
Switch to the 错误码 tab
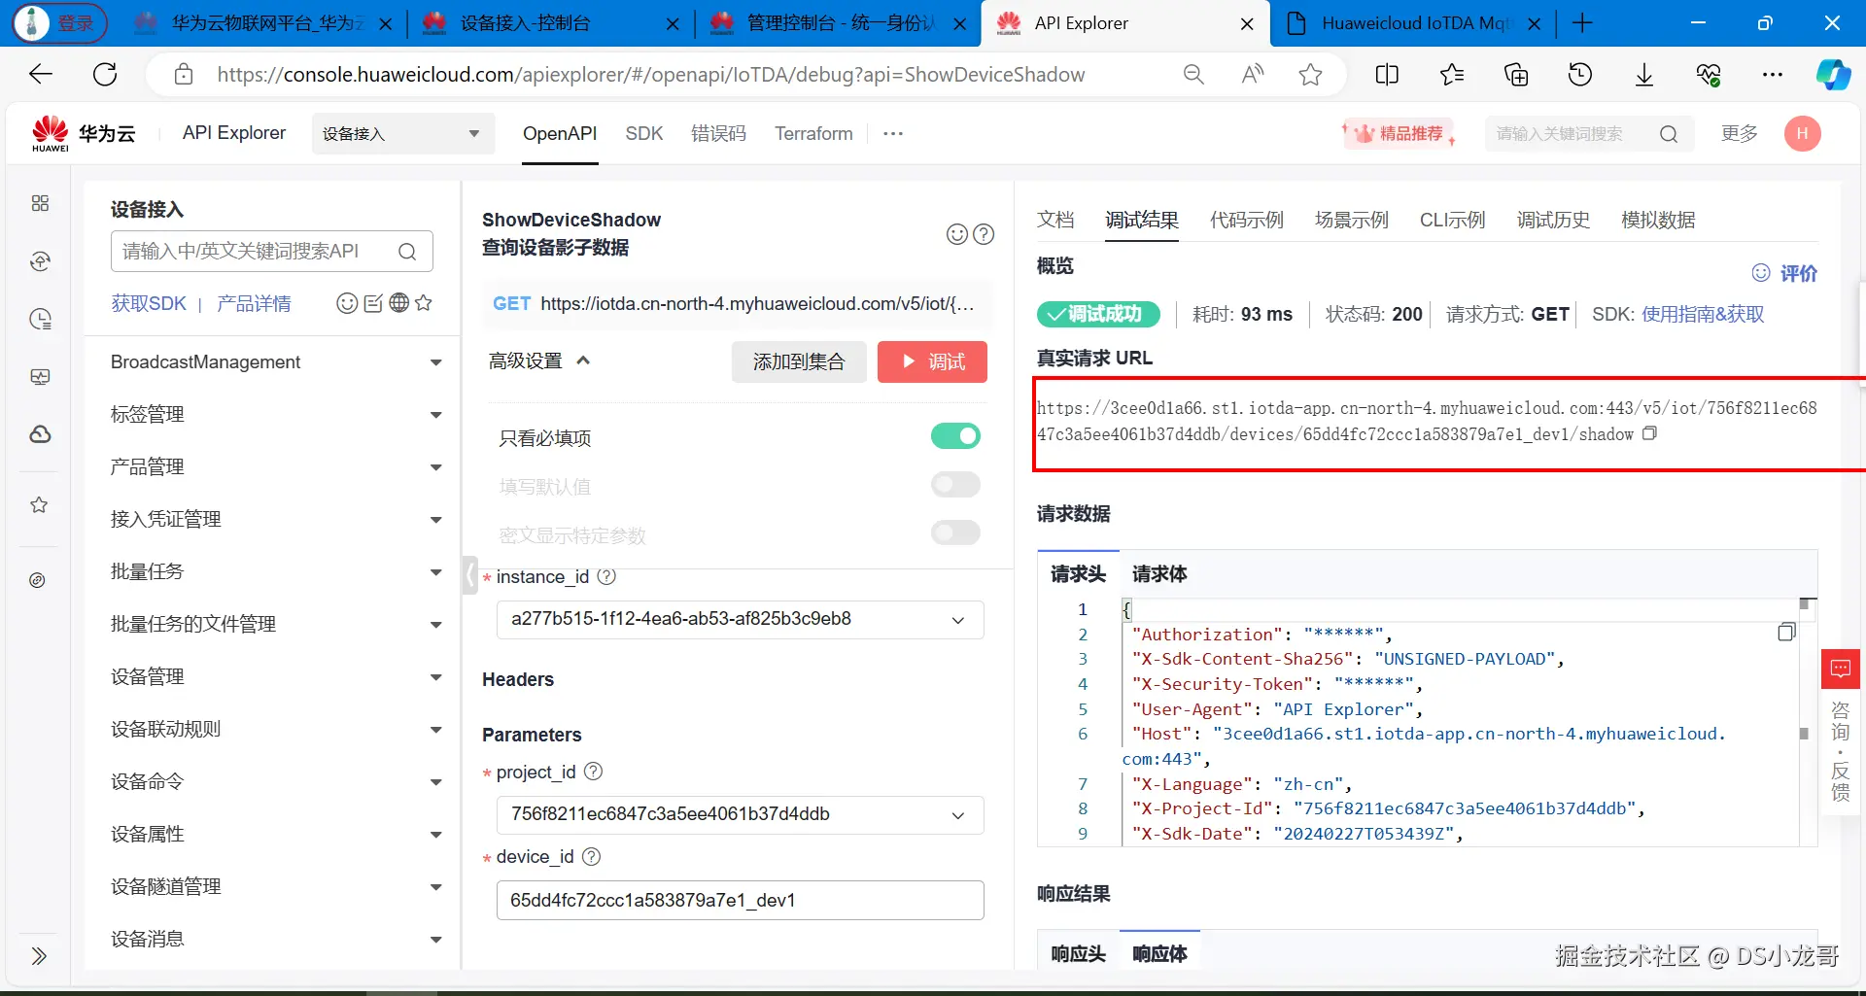point(718,134)
